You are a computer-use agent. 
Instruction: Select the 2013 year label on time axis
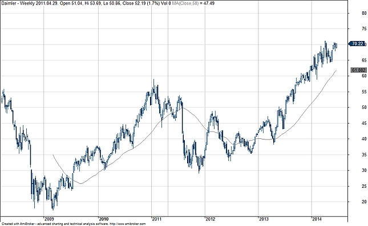tap(264, 219)
